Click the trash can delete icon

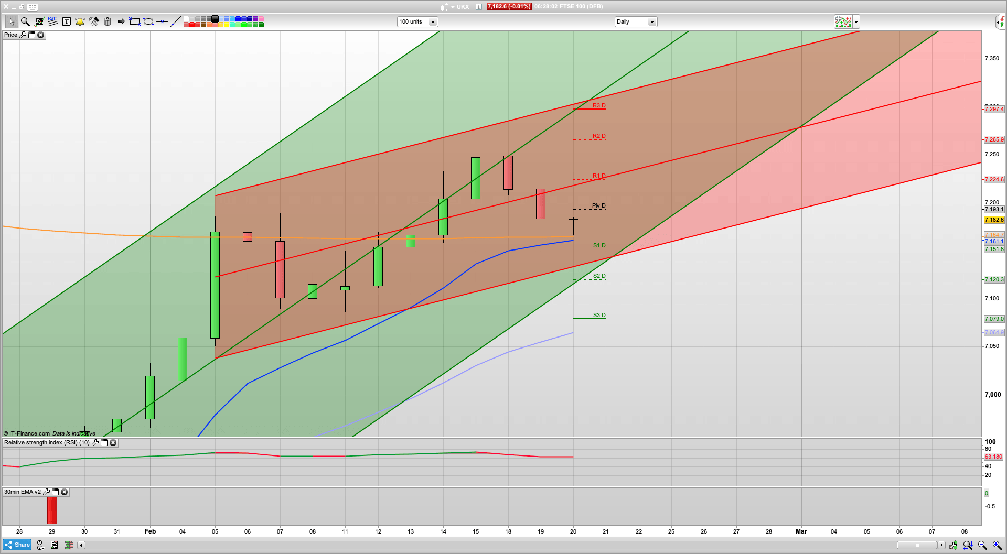tap(108, 21)
